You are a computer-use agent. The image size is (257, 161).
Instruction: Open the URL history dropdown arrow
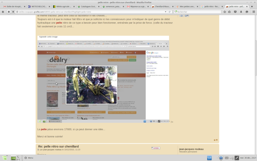point(165,12)
